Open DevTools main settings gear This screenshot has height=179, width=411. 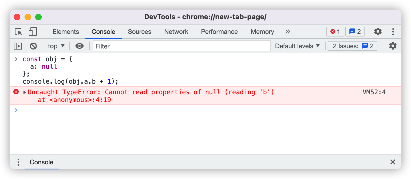pyautogui.click(x=378, y=32)
